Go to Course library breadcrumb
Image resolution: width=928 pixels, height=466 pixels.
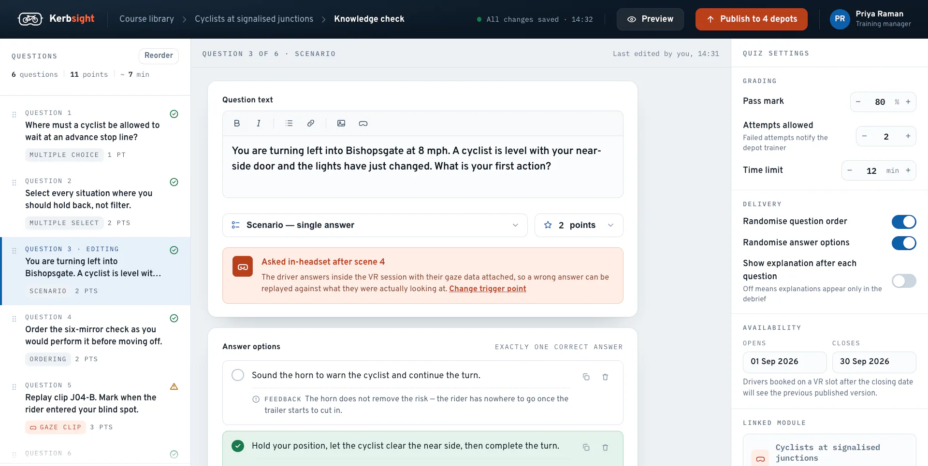click(x=146, y=19)
